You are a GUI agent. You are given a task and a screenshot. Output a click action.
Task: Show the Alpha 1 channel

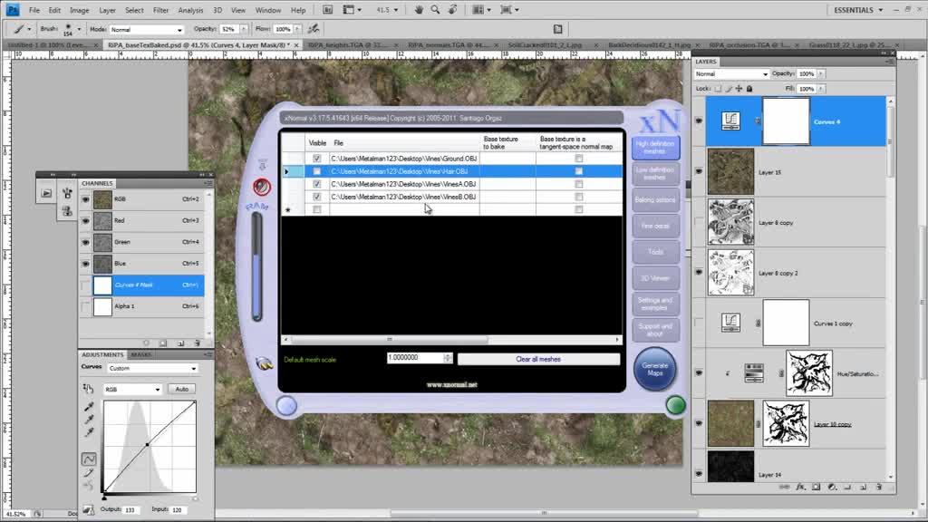[x=86, y=306]
